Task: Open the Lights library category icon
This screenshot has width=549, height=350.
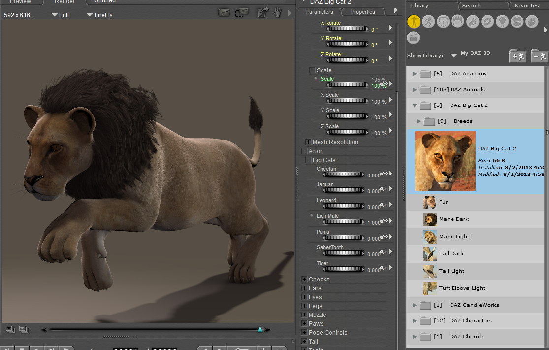Action: click(502, 22)
